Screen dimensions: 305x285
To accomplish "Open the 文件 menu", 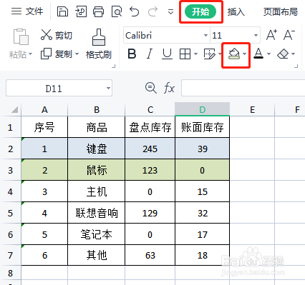I will (x=27, y=11).
